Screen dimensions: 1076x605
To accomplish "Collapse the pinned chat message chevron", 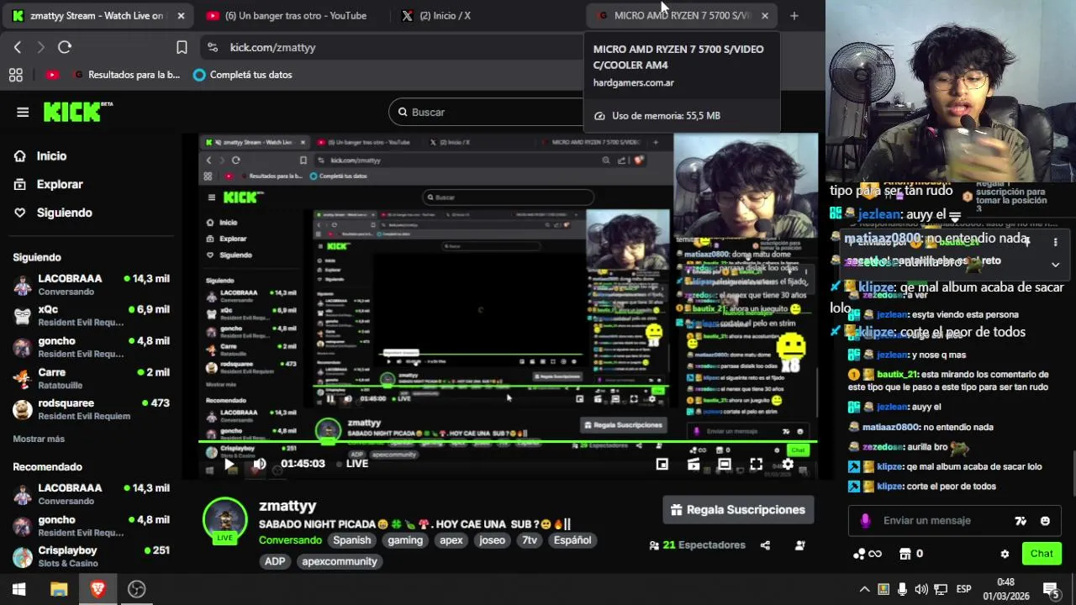I will point(1055,264).
